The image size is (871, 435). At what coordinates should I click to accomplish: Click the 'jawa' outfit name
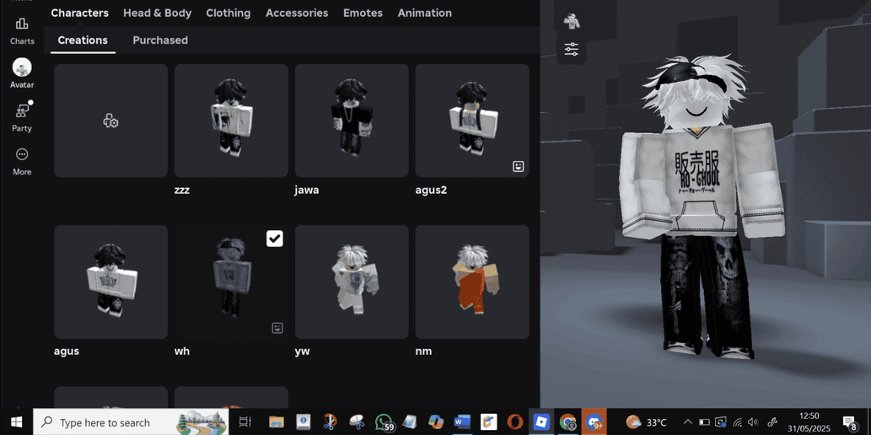click(307, 190)
